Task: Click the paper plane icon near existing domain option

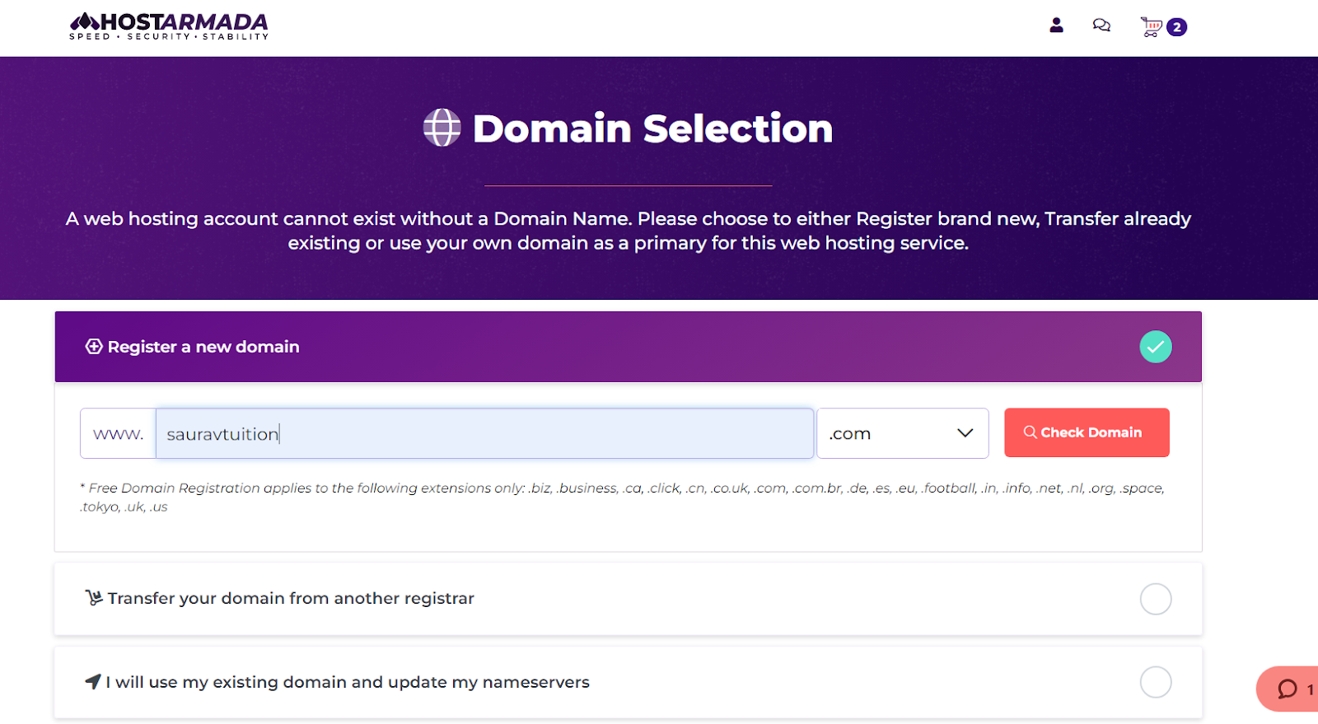Action: point(92,682)
